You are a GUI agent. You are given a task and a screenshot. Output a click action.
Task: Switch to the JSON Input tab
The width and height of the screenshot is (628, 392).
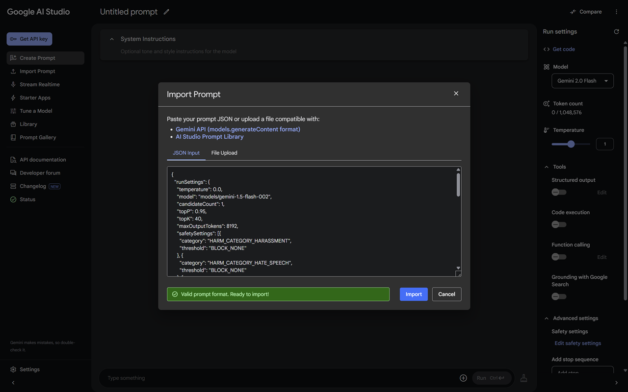[x=186, y=153]
